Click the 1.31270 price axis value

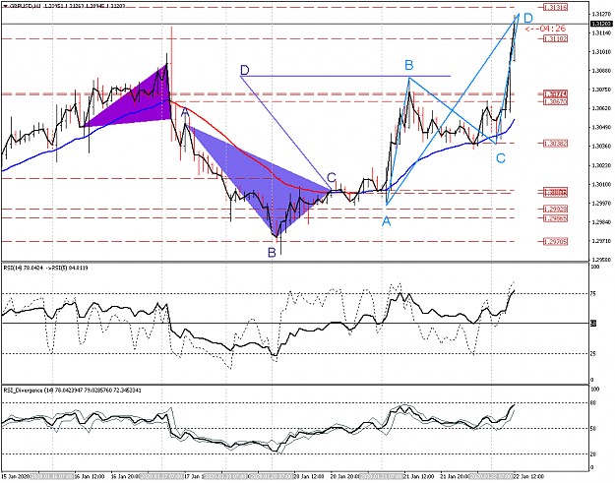600,15
